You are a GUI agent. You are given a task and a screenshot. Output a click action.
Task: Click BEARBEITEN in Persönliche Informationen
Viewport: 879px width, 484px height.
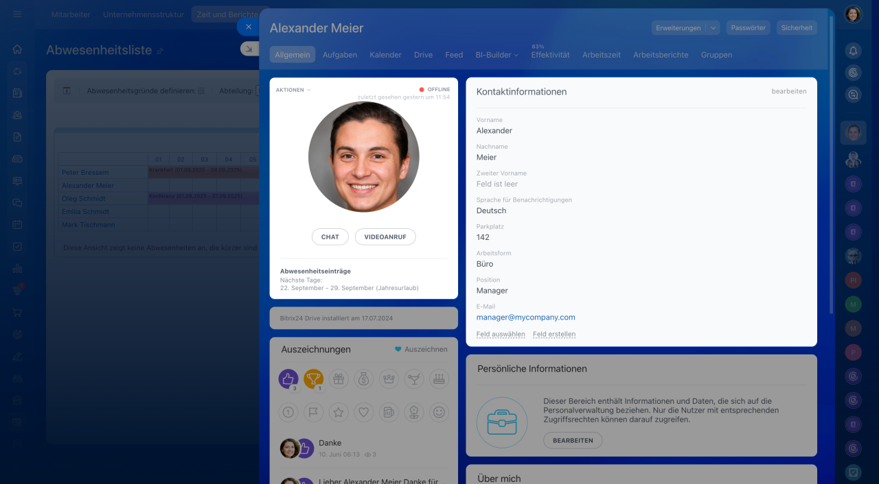(573, 440)
